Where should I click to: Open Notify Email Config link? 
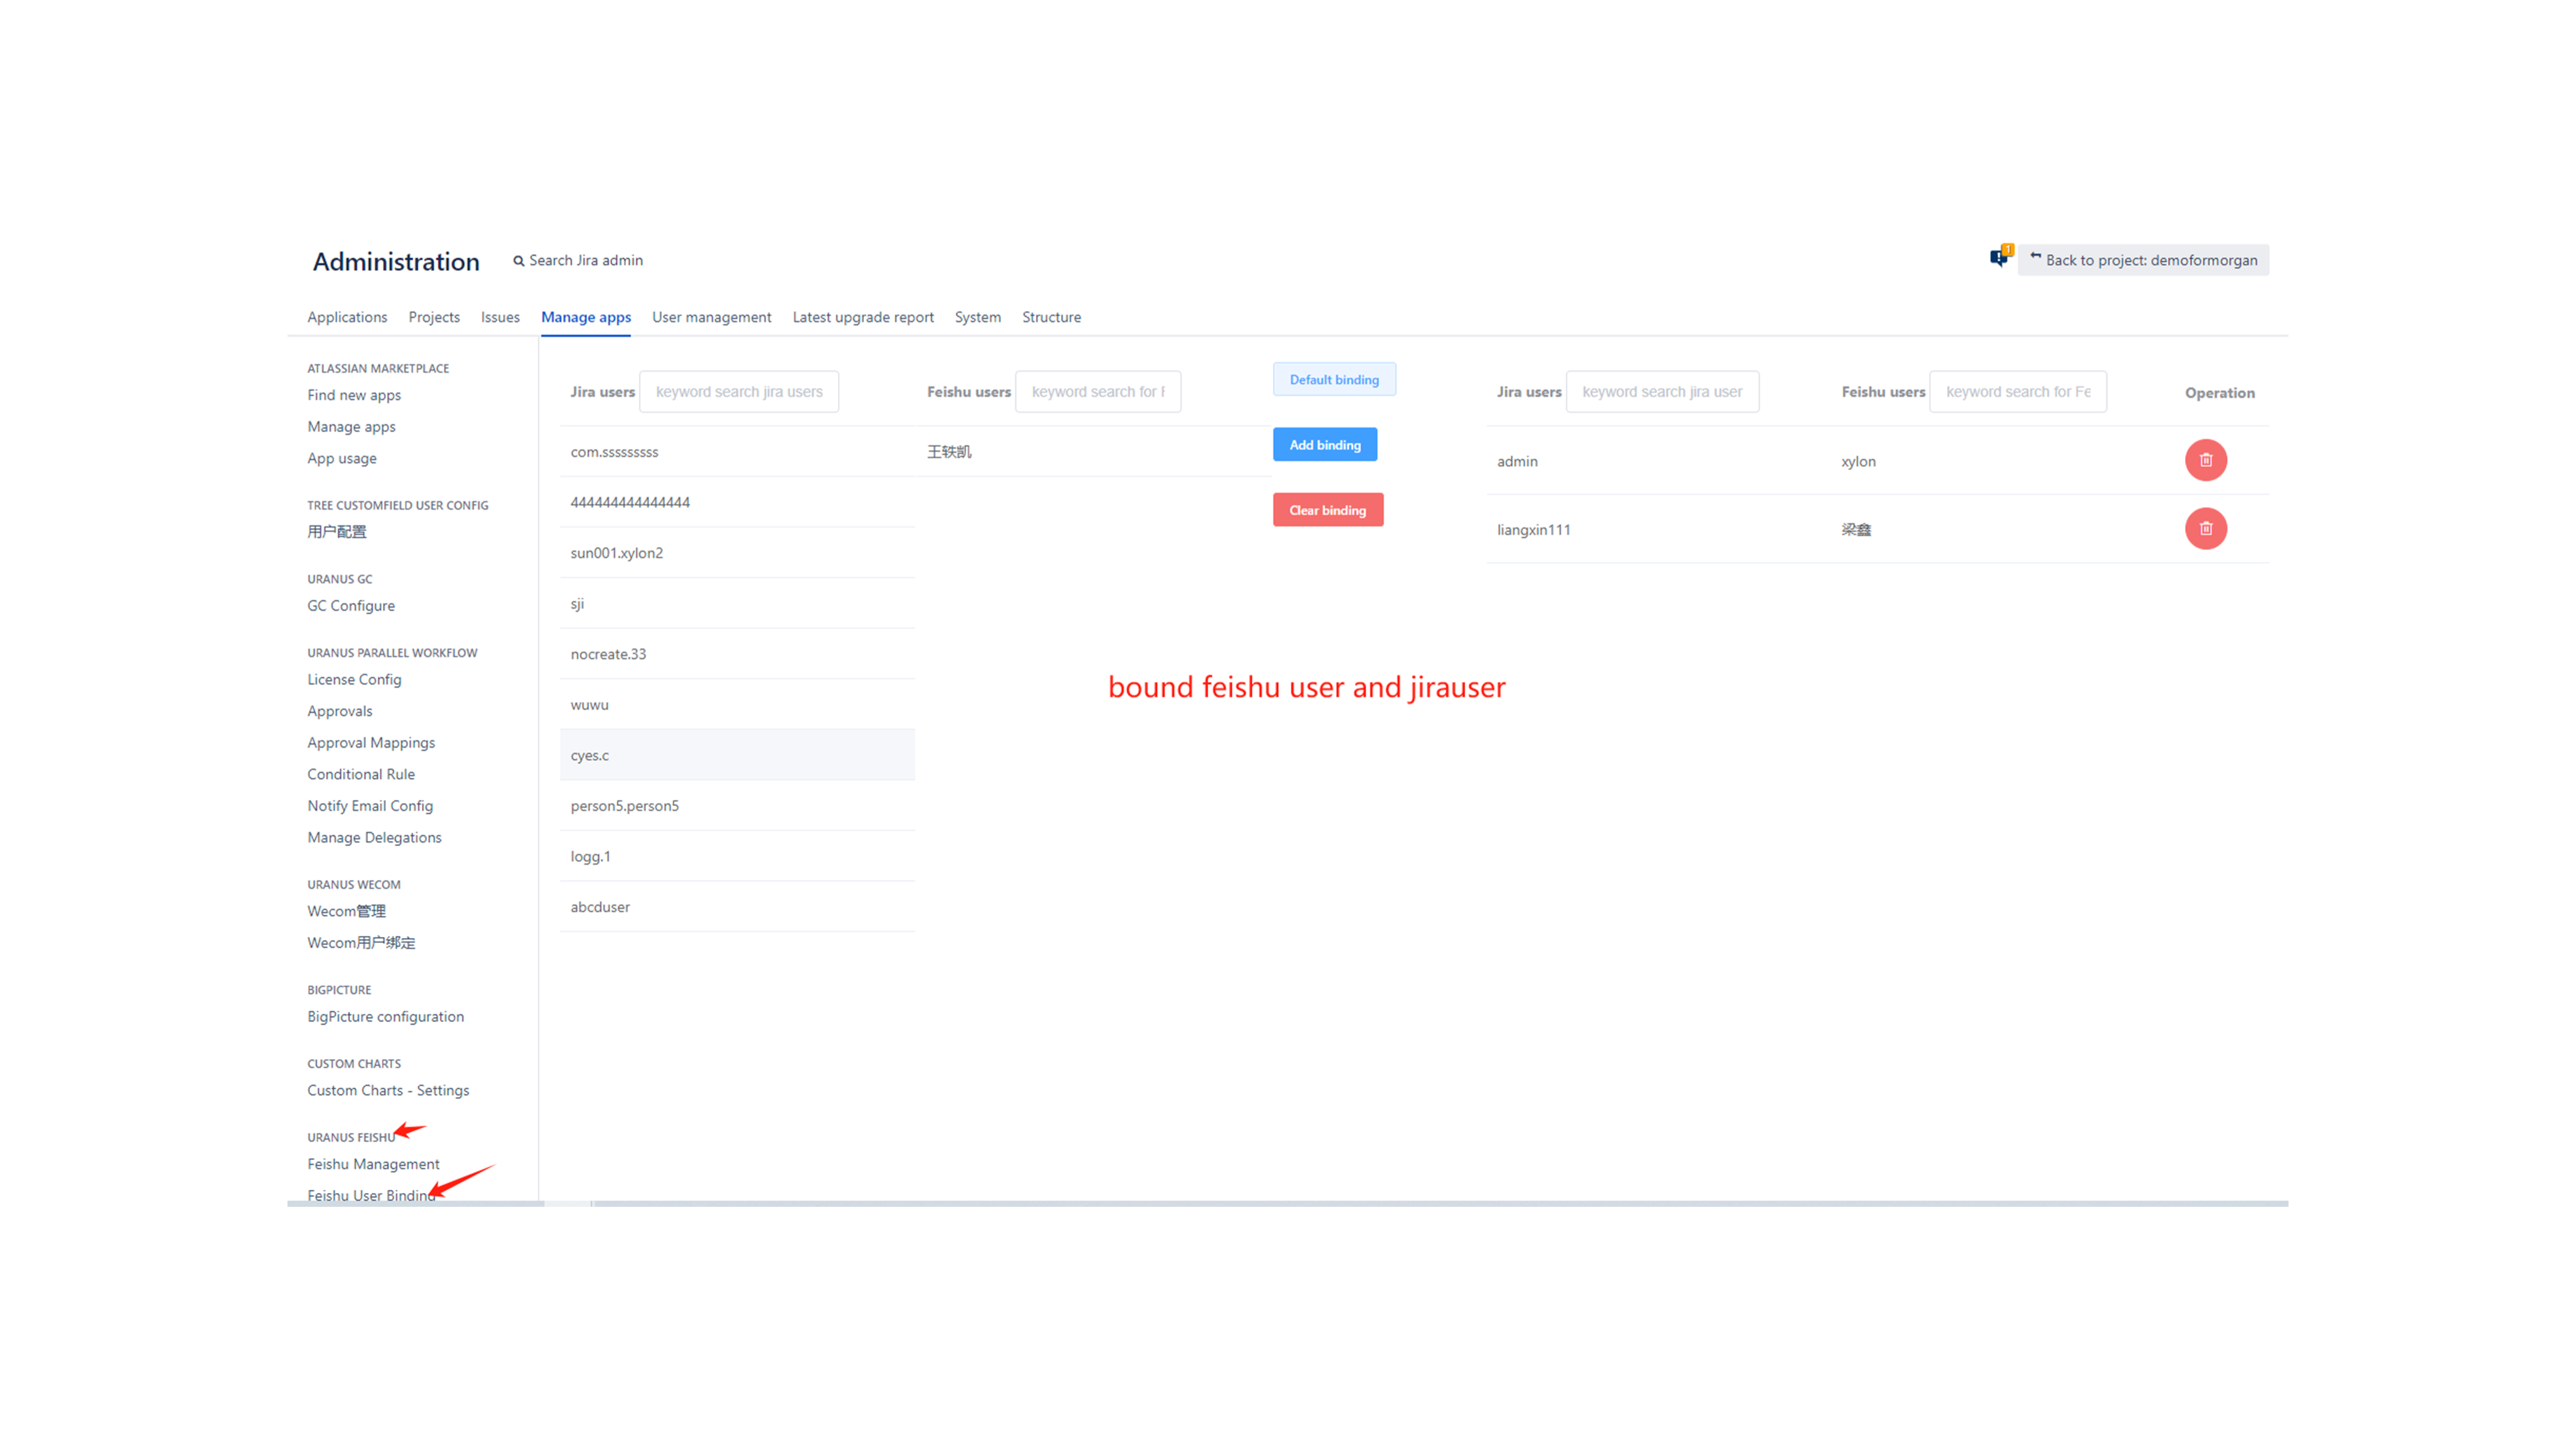point(370,806)
